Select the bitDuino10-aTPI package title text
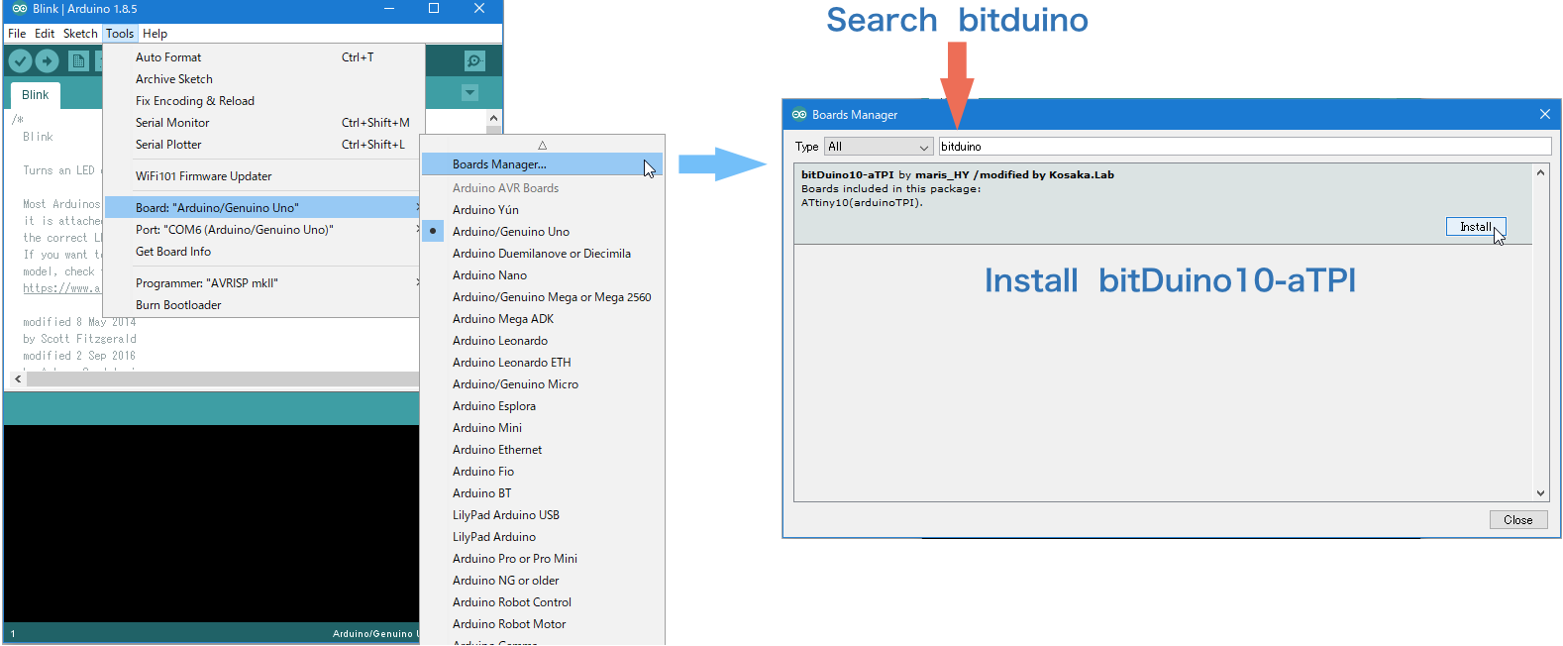Viewport: 1563px width, 646px height. 848,175
